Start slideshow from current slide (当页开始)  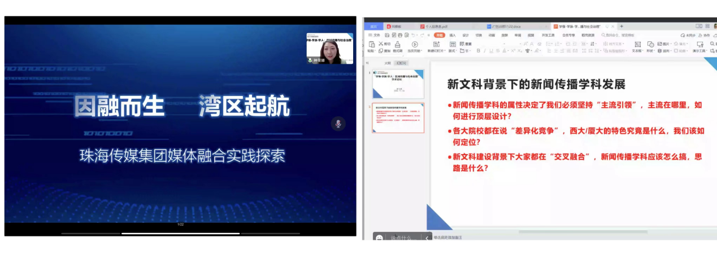tap(415, 44)
